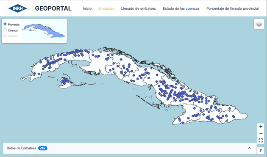The height and width of the screenshot is (157, 267).
Task: Select the Cuenca radio option
Action: tap(5, 30)
